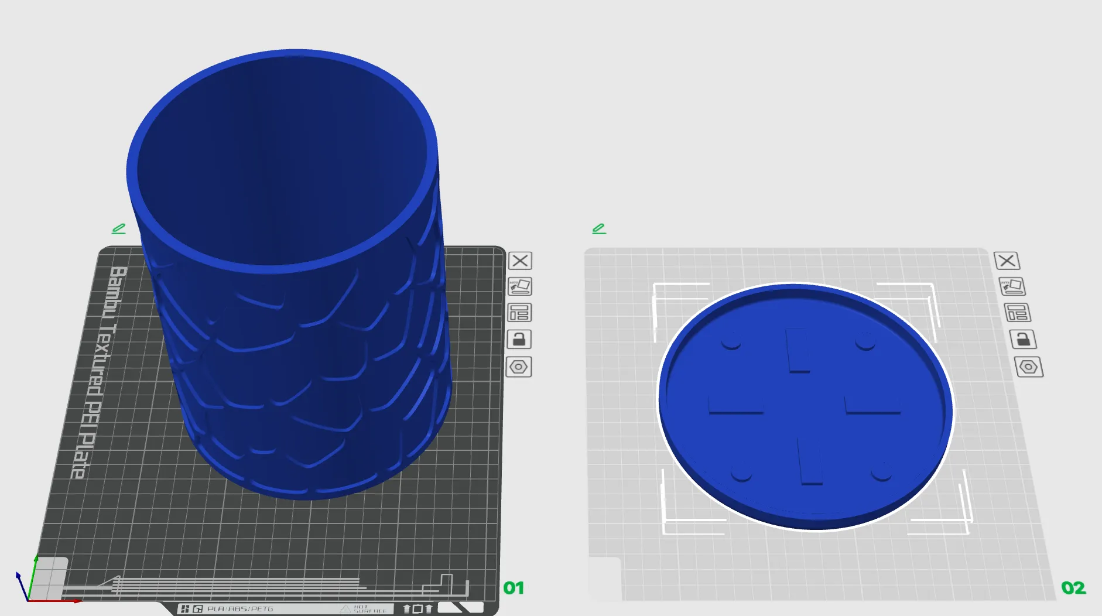Open plate 01 settings hexagon icon
Viewport: 1102px width, 616px height.
point(518,367)
